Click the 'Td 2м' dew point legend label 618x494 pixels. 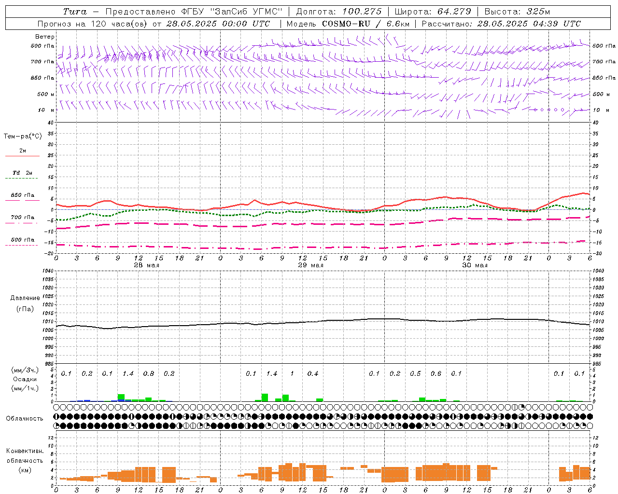(x=23, y=173)
